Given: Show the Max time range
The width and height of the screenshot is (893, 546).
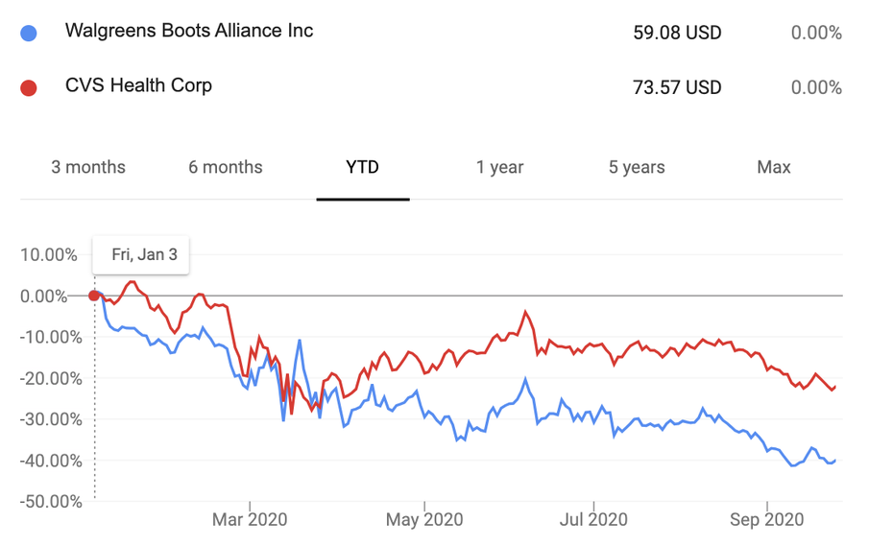Looking at the screenshot, I should [773, 167].
